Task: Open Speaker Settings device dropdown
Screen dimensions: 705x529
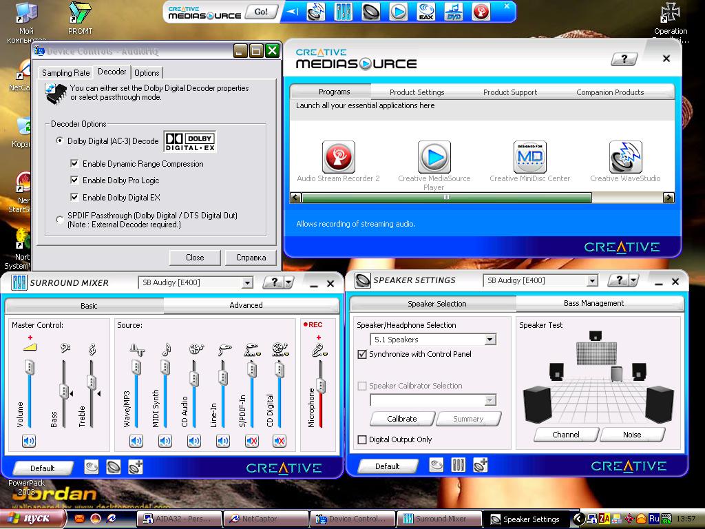Action: [592, 281]
